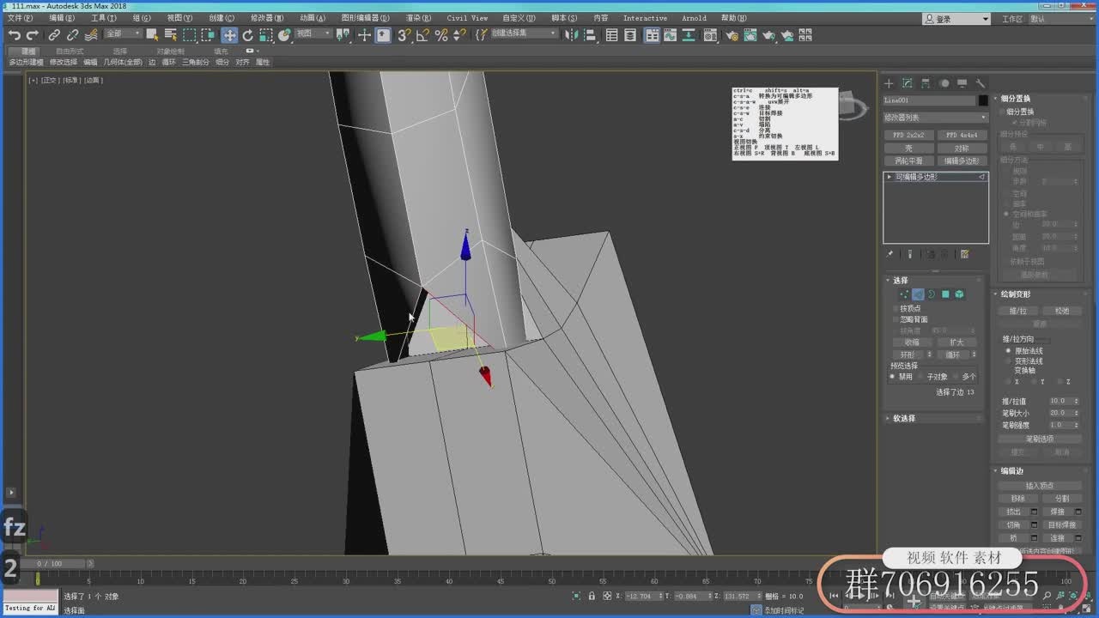
Task: Open the Align tool
Action: [592, 35]
